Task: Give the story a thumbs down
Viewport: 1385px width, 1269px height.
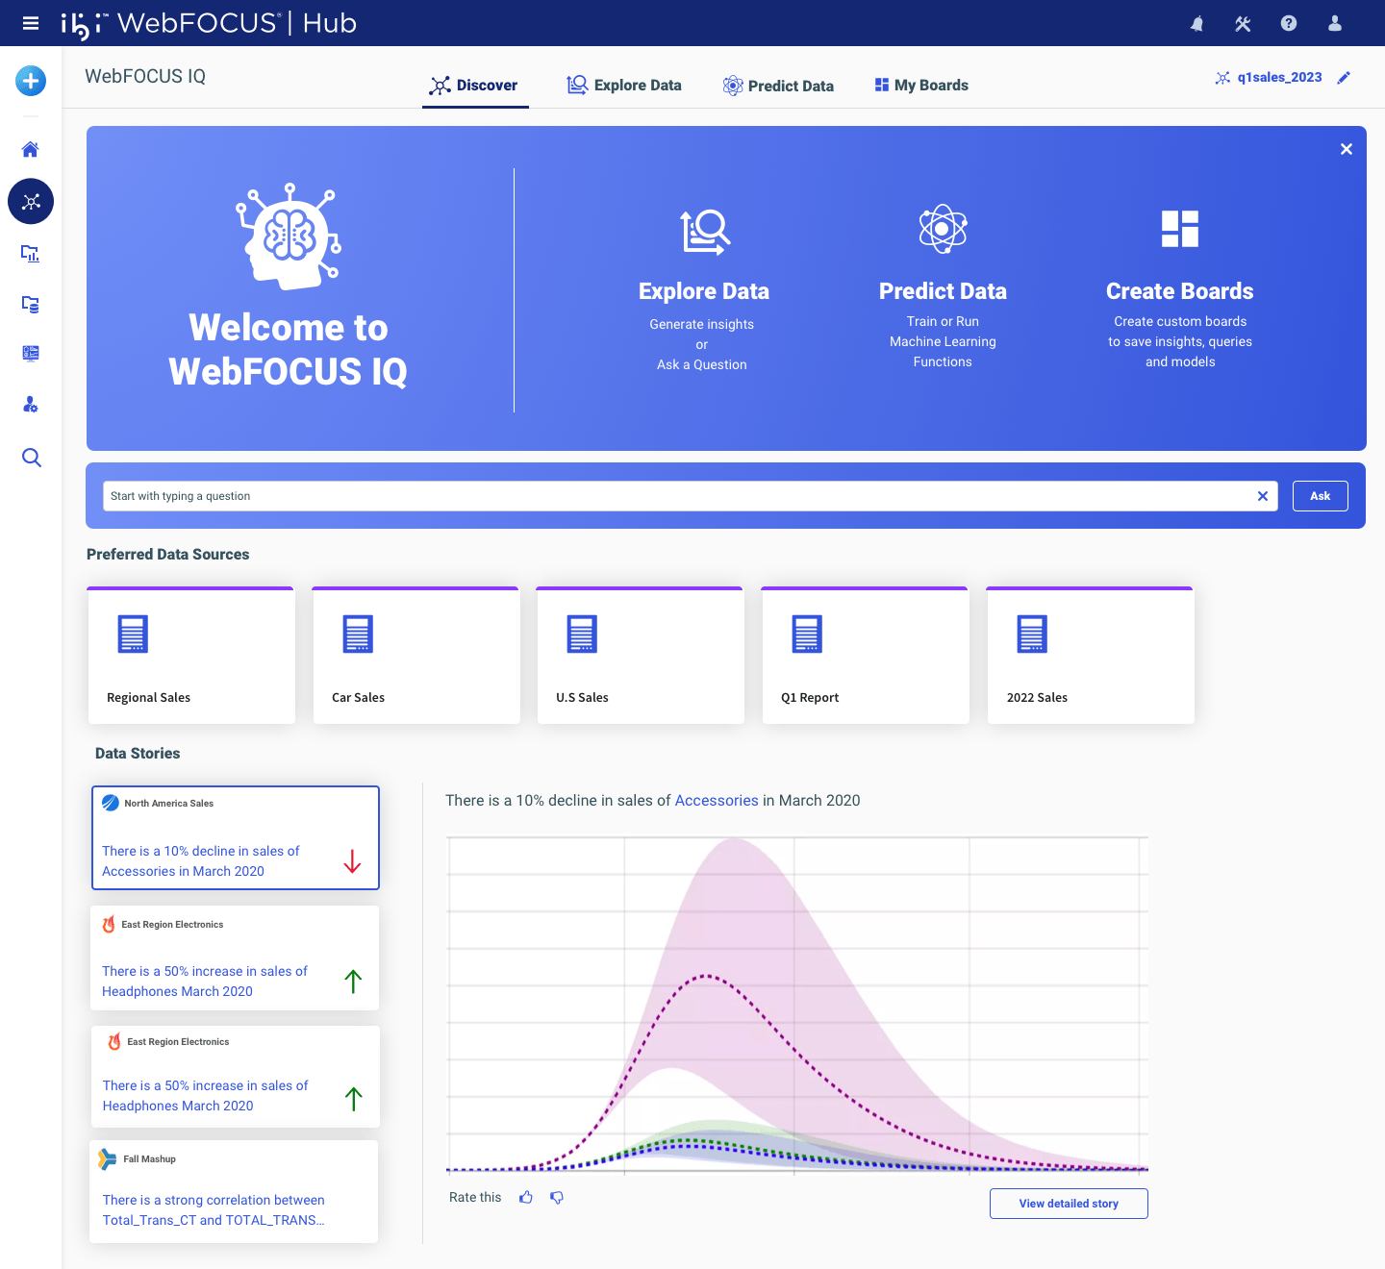Action: pos(557,1197)
